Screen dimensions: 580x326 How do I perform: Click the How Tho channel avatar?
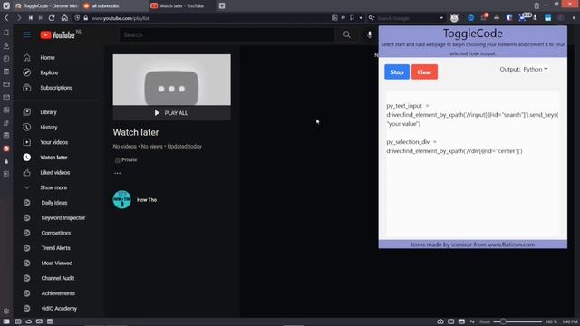(121, 199)
